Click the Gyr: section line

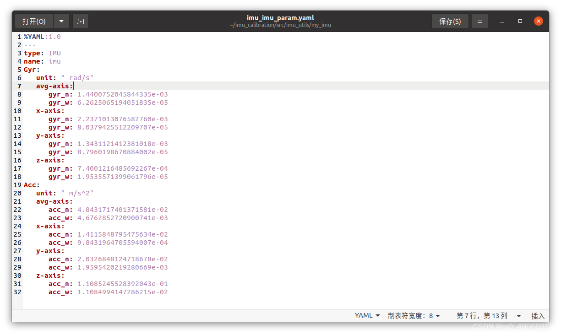point(31,69)
